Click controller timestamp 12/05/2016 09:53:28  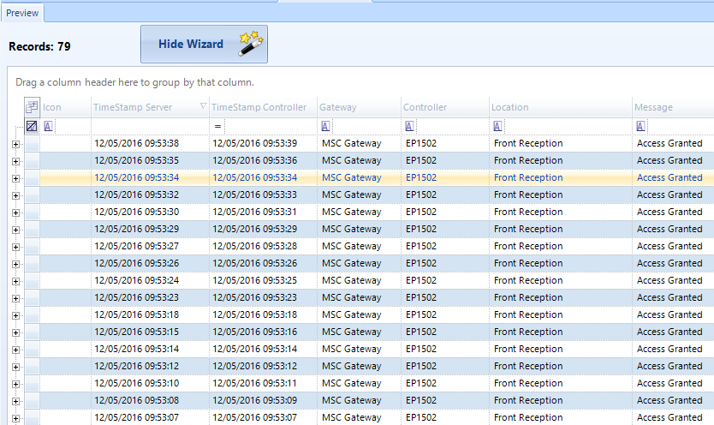(254, 247)
